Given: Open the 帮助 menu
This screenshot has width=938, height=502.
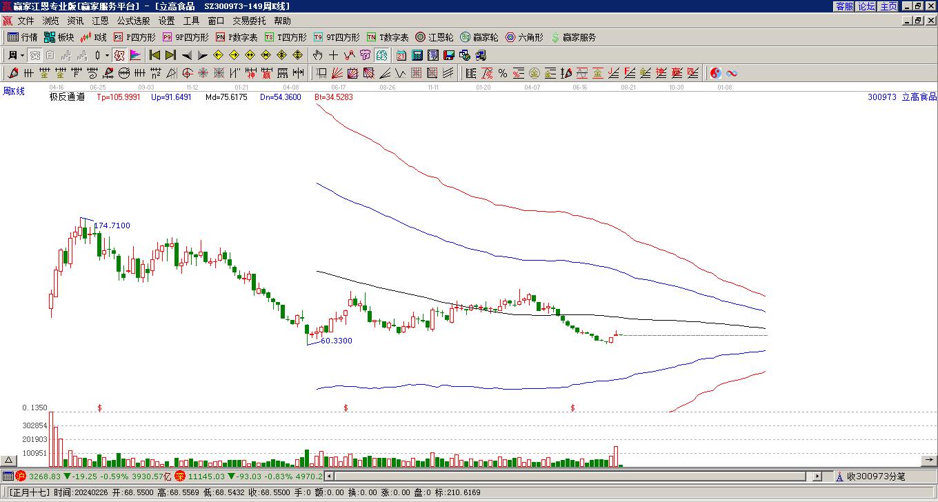Looking at the screenshot, I should pyautogui.click(x=283, y=21).
